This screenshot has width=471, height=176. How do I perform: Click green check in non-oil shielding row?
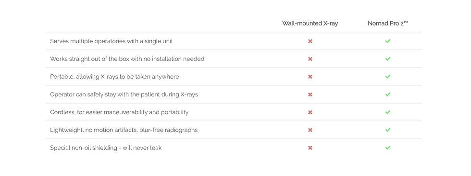[388, 148]
